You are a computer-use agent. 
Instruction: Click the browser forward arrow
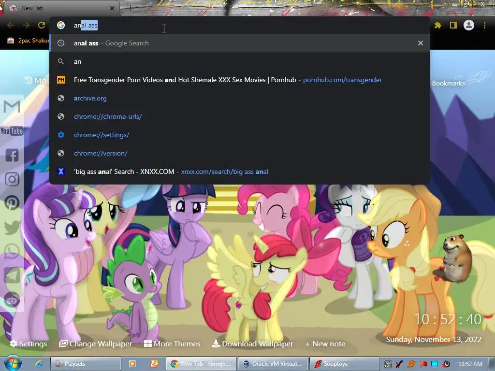click(x=26, y=25)
